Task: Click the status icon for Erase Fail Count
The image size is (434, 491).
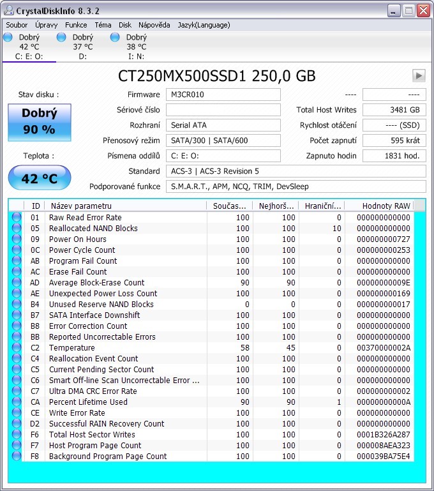Action: click(x=16, y=271)
